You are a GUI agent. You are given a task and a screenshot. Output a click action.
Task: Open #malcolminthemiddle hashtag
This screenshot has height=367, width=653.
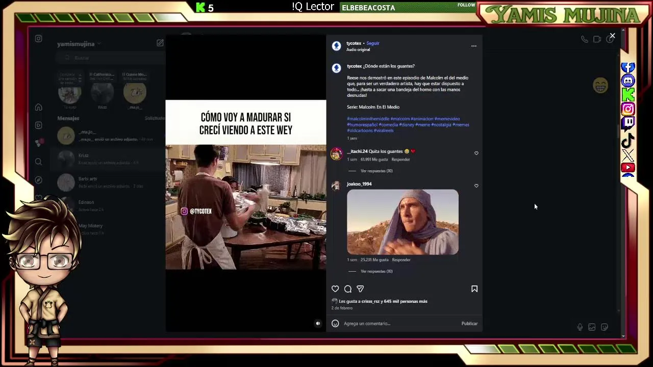pos(368,119)
